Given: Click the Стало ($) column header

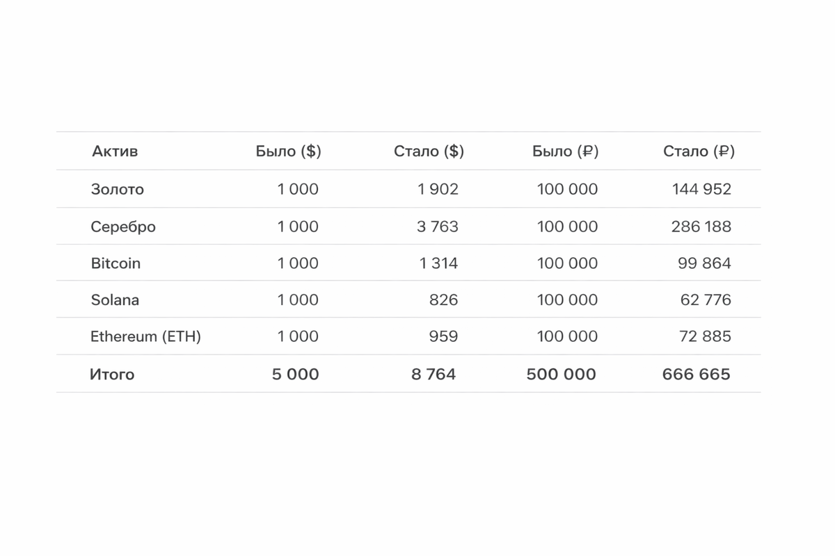Looking at the screenshot, I should coord(429,152).
